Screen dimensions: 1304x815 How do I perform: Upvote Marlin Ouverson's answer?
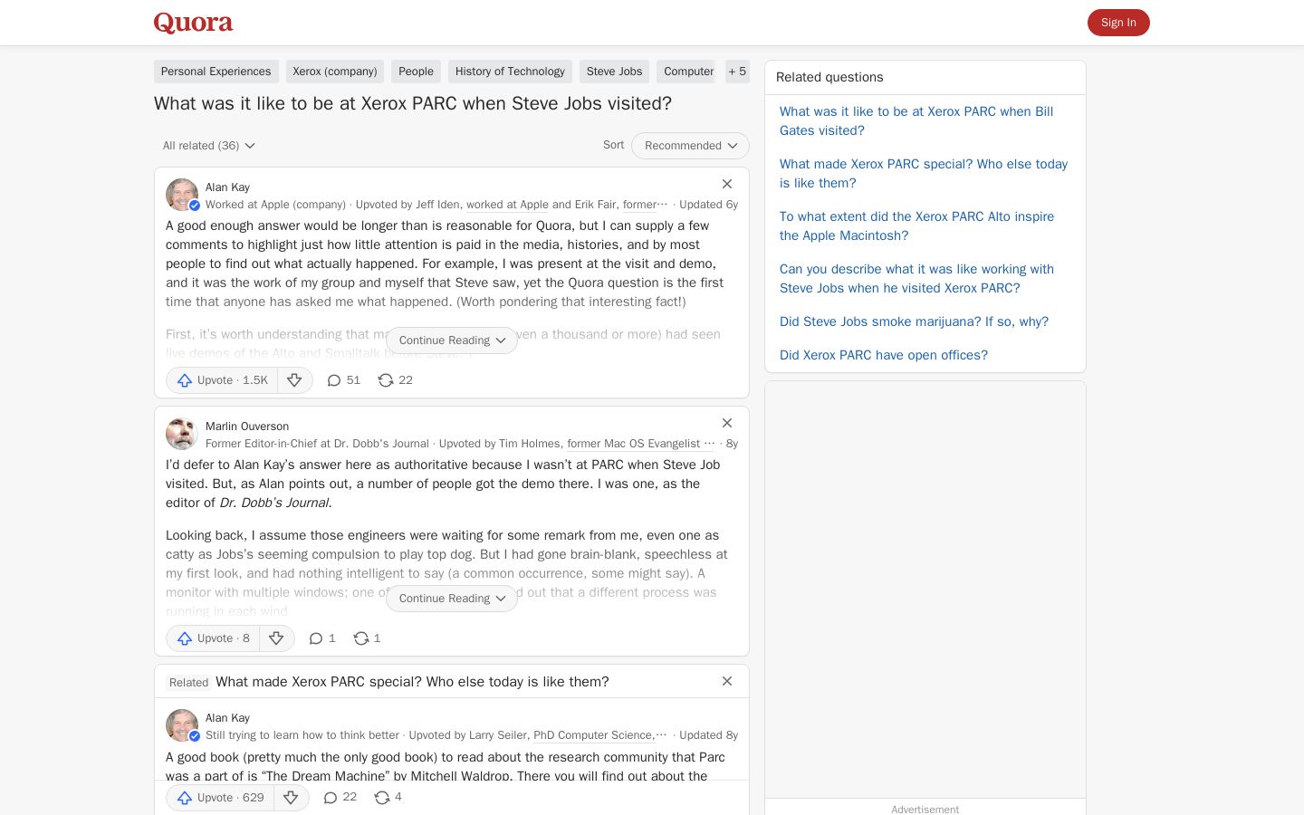(214, 638)
